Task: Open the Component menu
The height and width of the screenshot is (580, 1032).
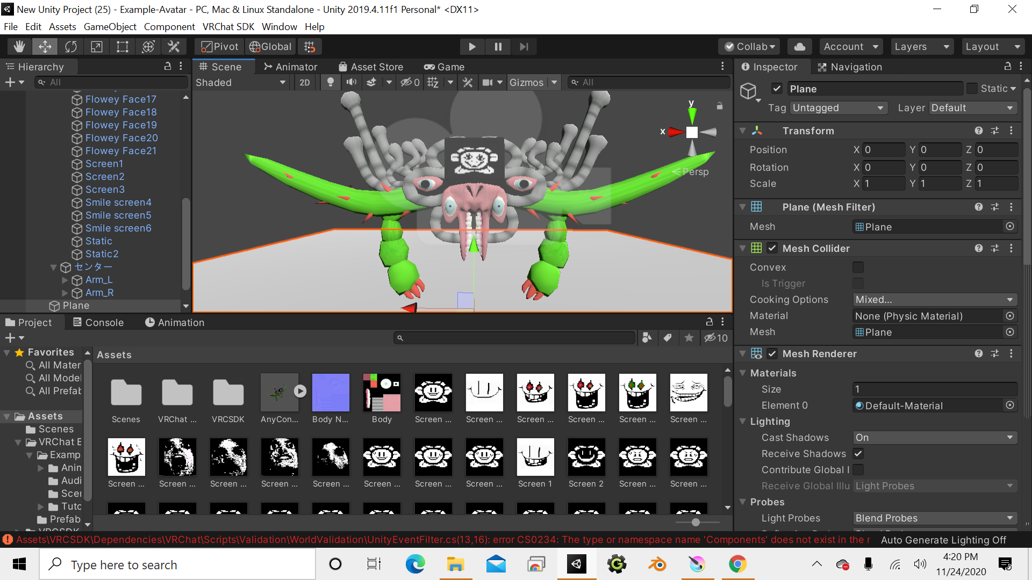Action: [169, 26]
